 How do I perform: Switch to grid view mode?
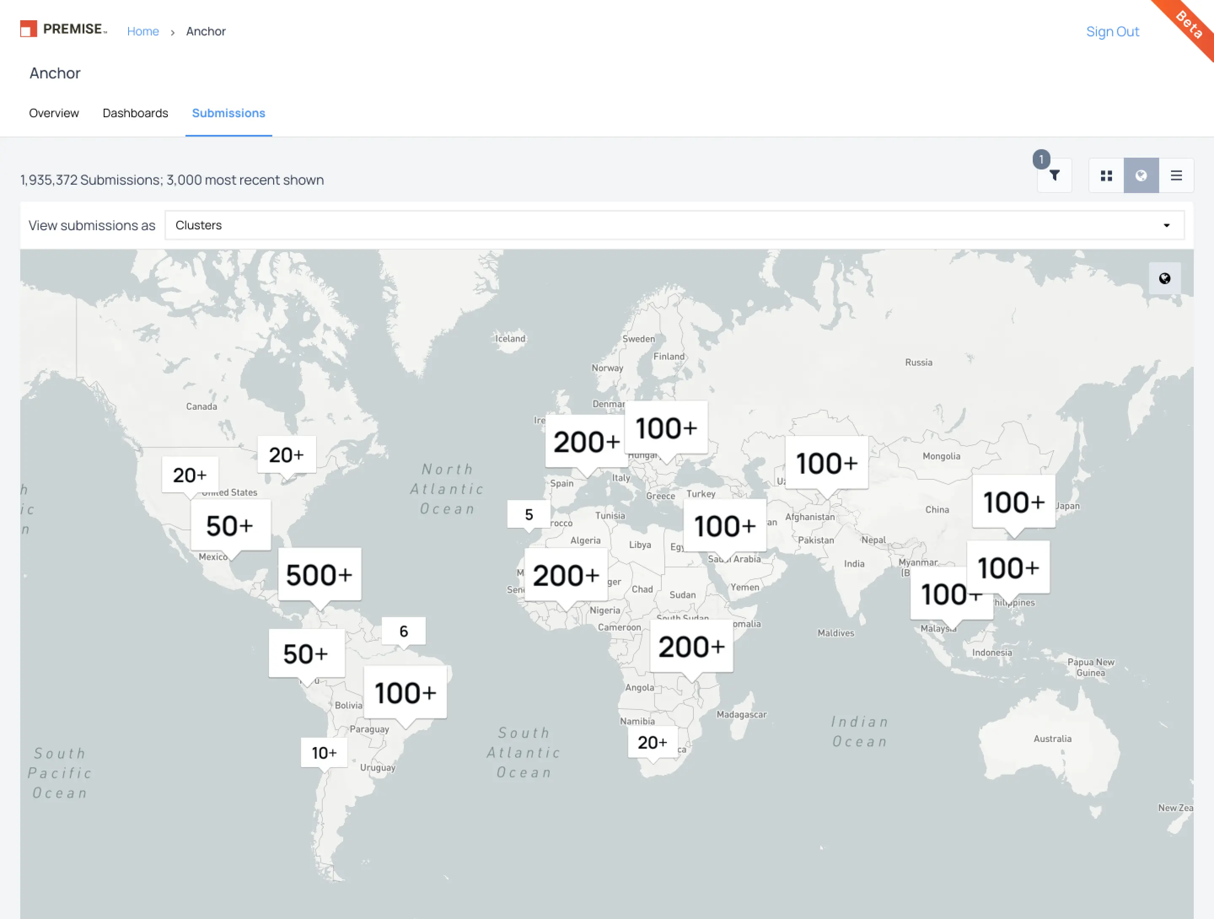1106,175
